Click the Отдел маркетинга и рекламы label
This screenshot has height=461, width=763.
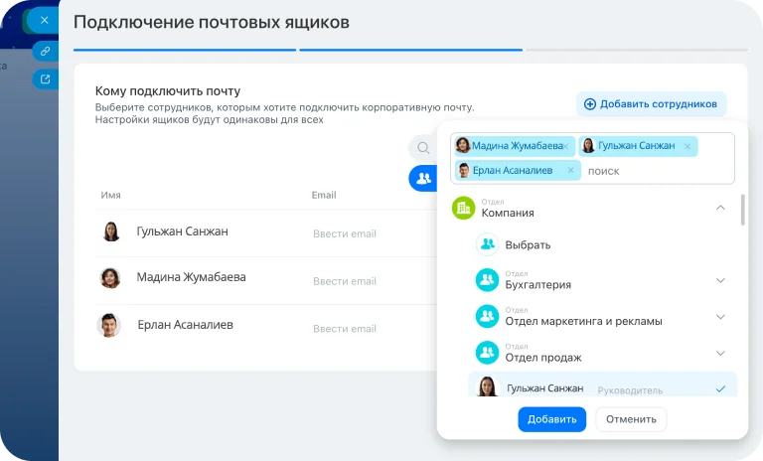583,321
